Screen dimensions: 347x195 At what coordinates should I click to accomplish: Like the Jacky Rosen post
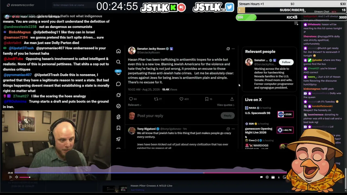pos(181,99)
